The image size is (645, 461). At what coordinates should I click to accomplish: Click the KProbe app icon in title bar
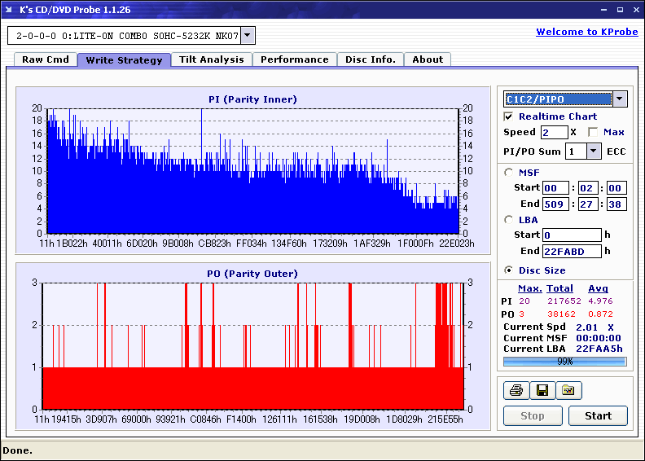10,9
